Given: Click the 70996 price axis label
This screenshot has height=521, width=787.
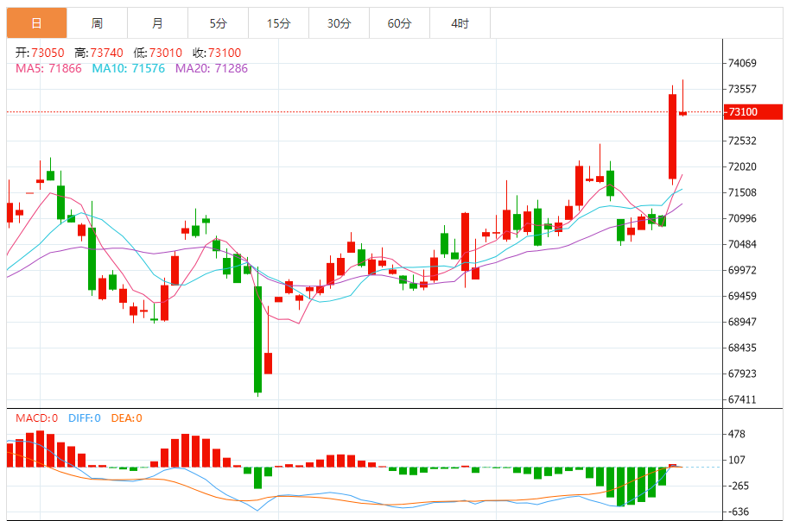Looking at the screenshot, I should (x=742, y=218).
